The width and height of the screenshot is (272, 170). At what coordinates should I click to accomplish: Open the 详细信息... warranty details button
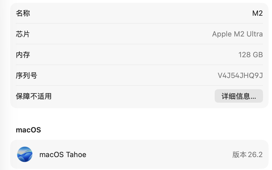239,96
